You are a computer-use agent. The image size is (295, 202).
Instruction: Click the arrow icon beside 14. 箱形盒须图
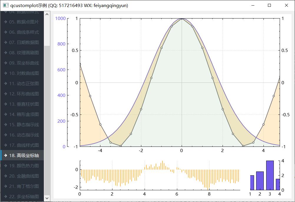pos(5,115)
